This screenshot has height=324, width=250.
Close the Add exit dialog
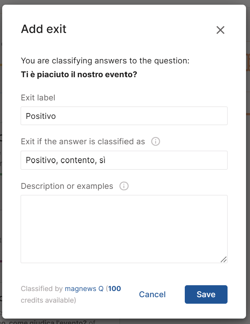[220, 30]
